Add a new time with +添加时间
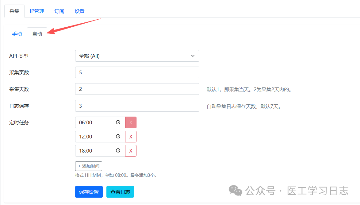 click(89, 166)
